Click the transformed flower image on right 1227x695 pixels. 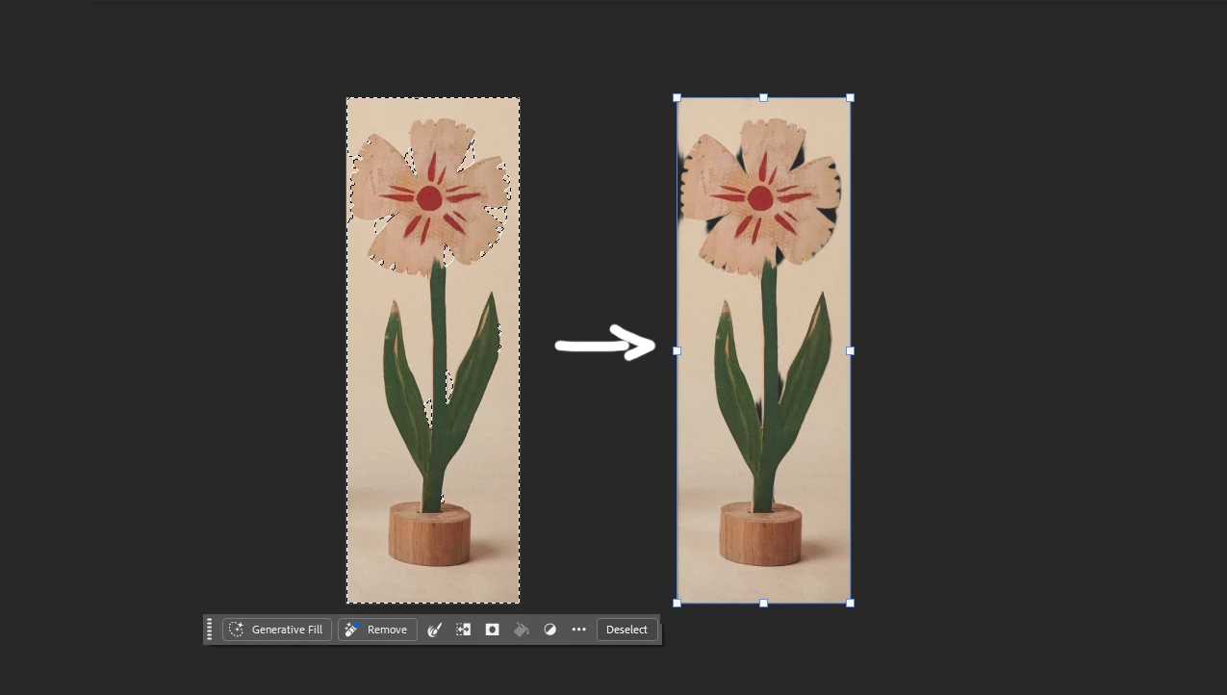[763, 350]
